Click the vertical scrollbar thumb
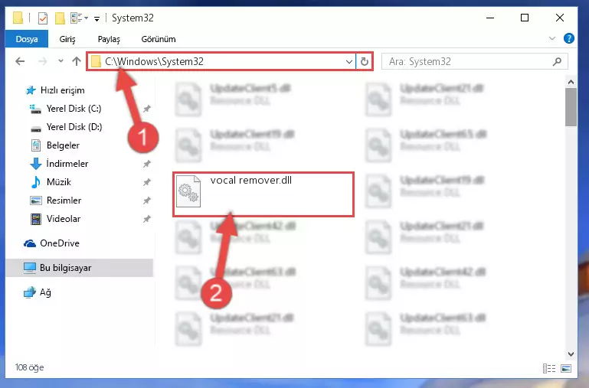Image resolution: width=589 pixels, height=388 pixels. (571, 107)
